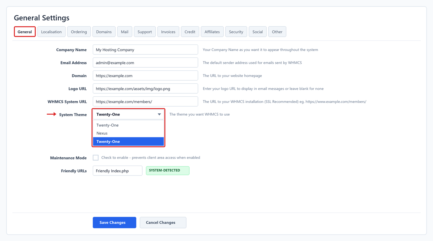Open the General settings tab
This screenshot has height=241, width=433.
25,32
